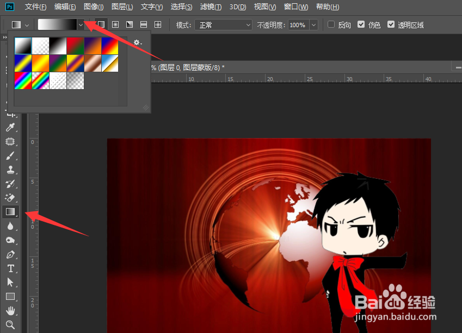Select the Horizontal Type tool

tap(10, 268)
